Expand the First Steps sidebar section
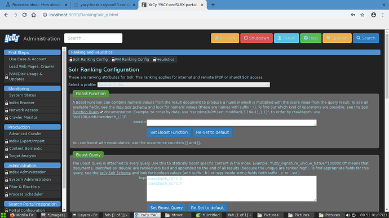This screenshot has height=218, width=389. 32,52
